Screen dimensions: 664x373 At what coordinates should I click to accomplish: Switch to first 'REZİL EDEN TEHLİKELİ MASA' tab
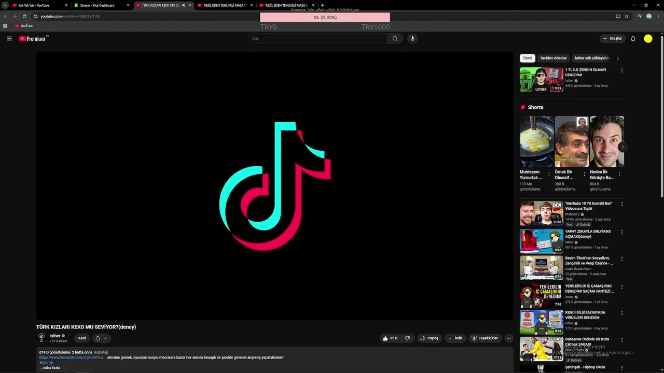[x=224, y=5]
